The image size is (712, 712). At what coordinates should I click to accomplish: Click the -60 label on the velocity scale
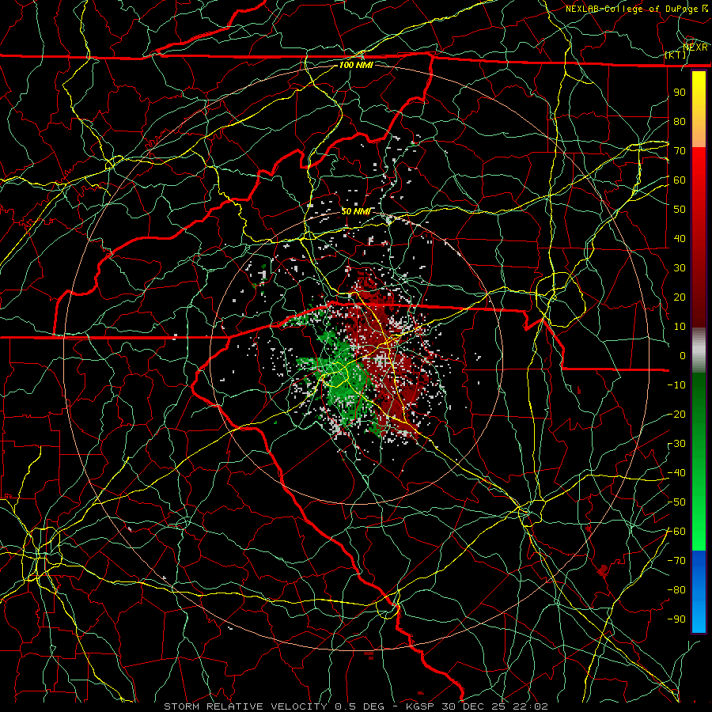pos(676,532)
